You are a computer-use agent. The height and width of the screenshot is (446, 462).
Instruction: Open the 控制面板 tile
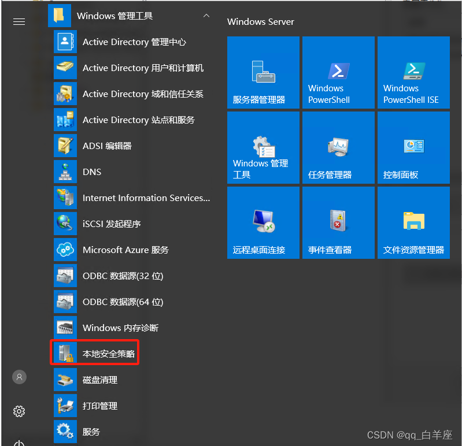point(413,147)
